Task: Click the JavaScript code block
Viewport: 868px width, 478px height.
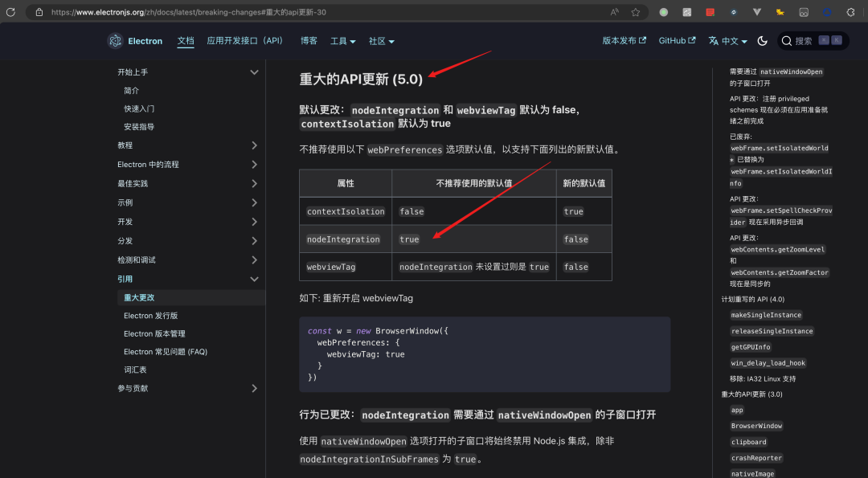Action: 485,354
